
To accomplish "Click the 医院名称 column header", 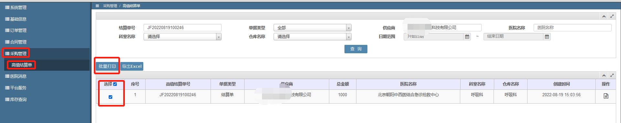I will click(408, 84).
